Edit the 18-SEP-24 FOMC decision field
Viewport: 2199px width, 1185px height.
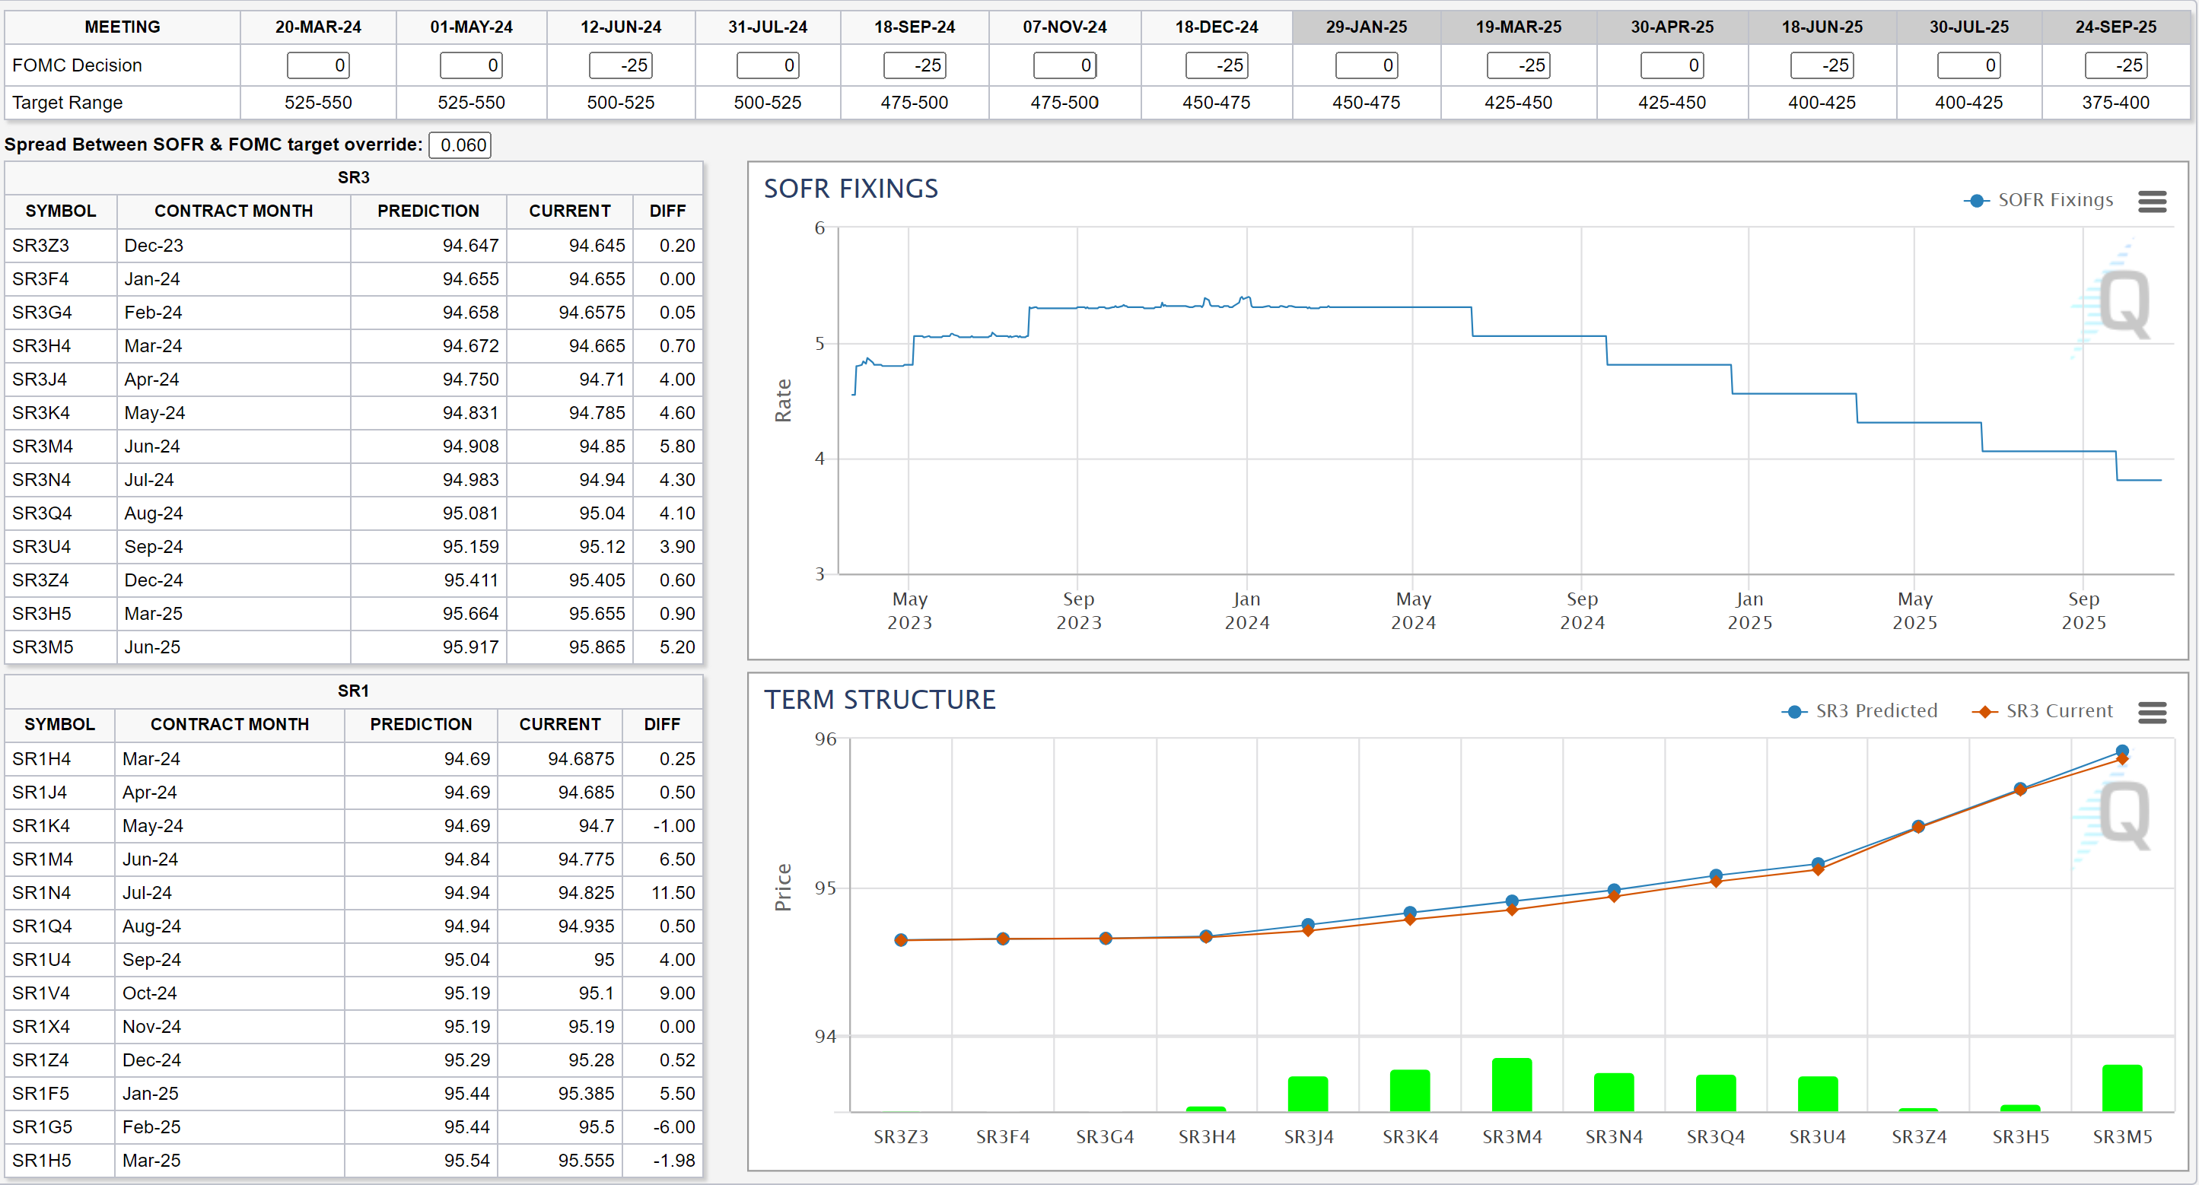pos(915,65)
